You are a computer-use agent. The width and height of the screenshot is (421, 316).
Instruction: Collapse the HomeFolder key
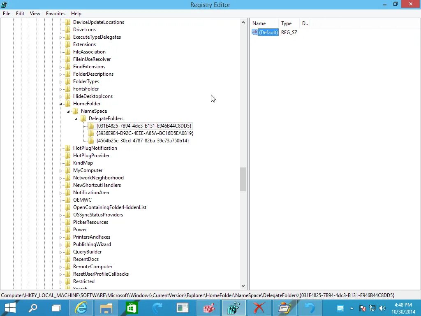pos(60,104)
